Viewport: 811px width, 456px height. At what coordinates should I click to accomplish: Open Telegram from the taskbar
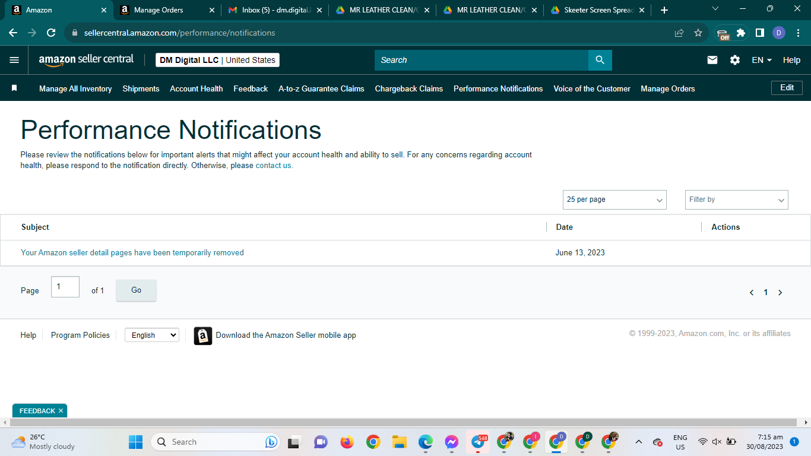478,442
